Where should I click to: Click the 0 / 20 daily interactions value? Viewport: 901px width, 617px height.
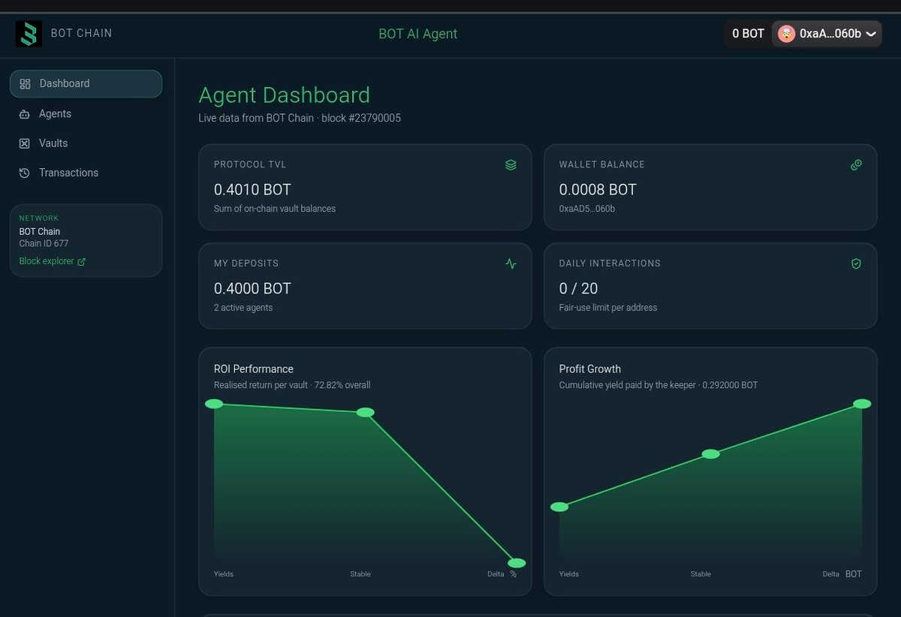point(579,289)
